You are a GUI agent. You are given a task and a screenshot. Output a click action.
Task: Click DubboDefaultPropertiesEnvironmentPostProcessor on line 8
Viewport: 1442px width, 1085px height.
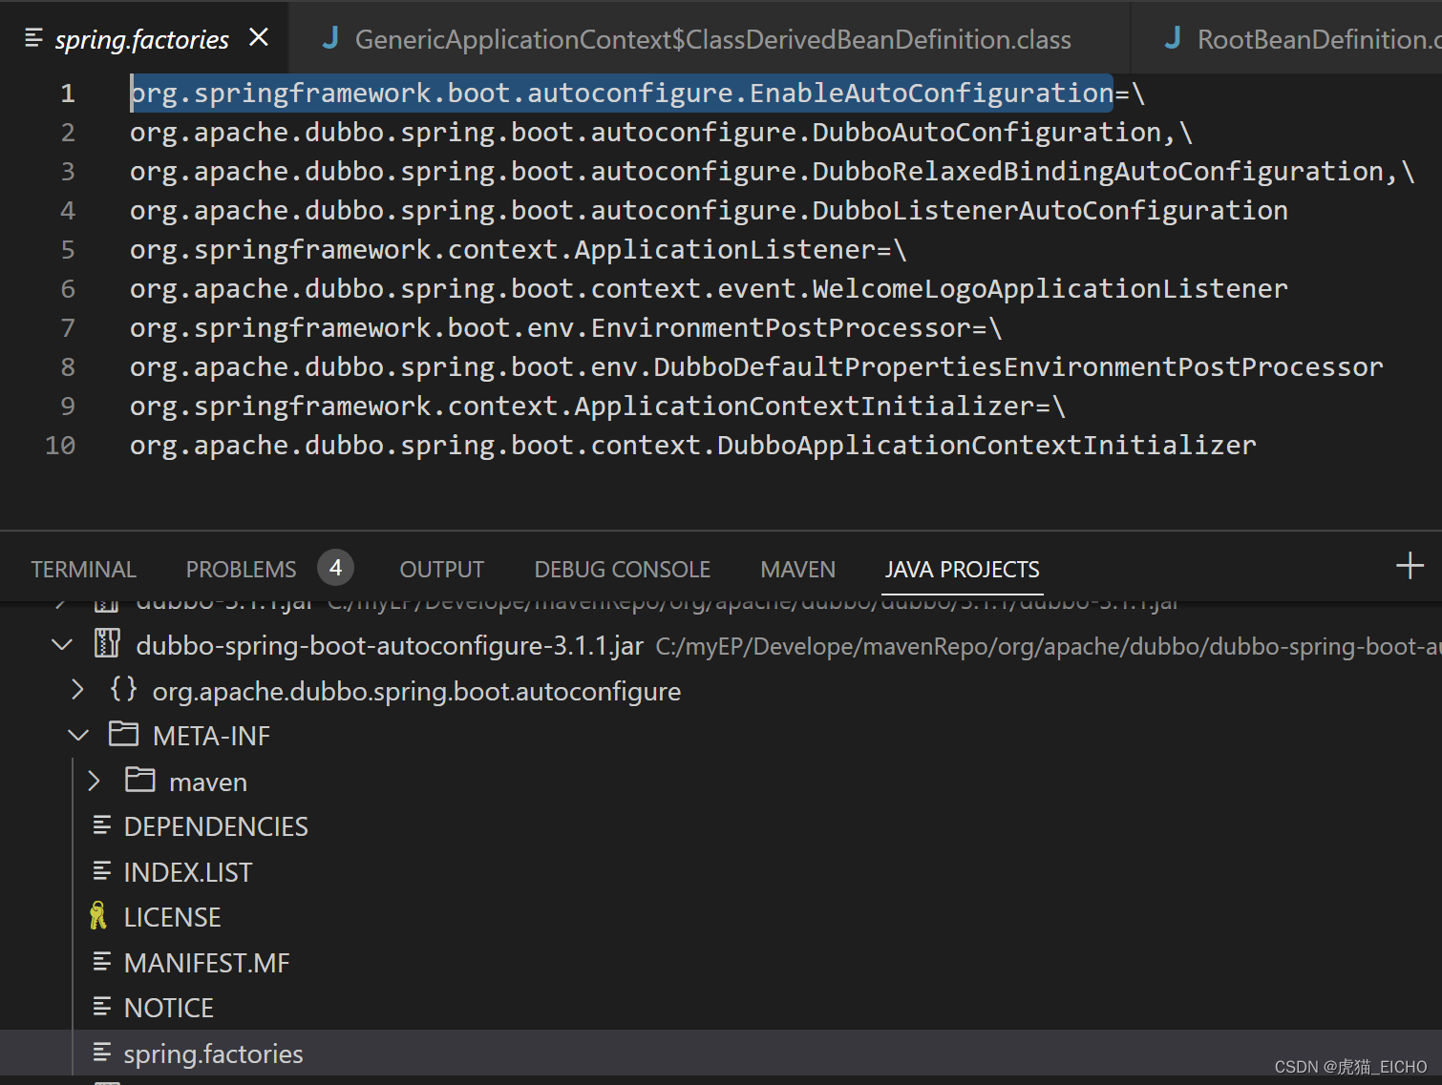(1018, 367)
